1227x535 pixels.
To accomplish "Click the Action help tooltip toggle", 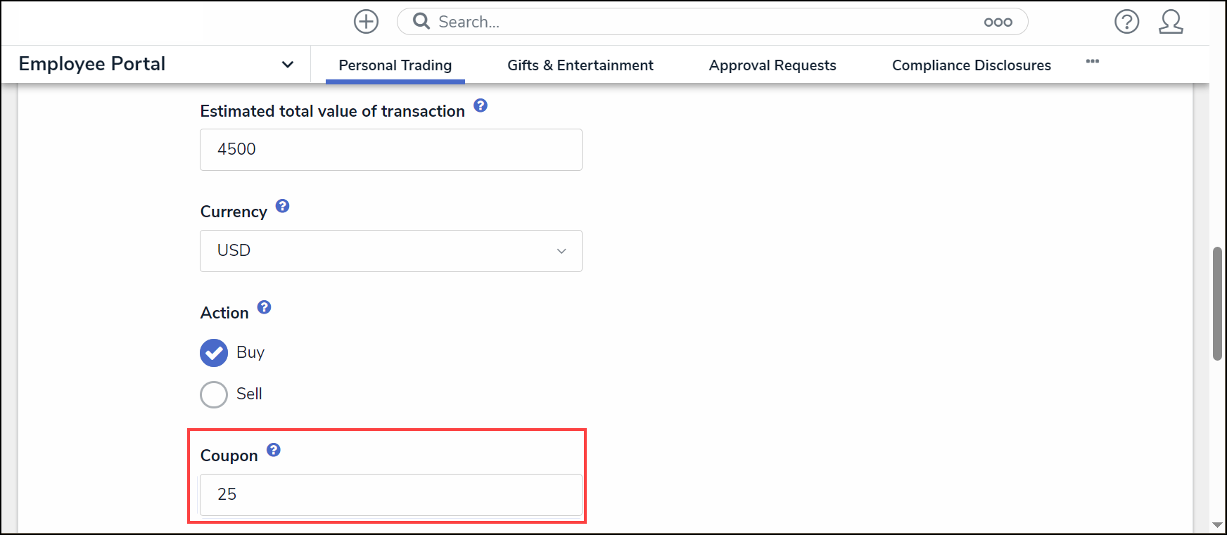I will [x=264, y=307].
